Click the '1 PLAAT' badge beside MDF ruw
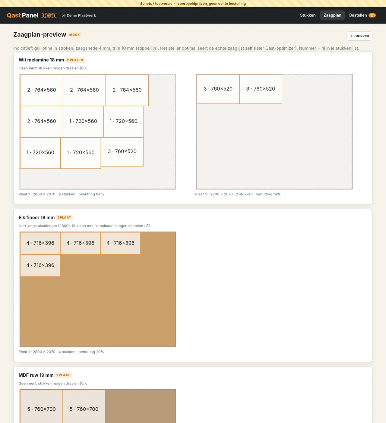The width and height of the screenshot is (386, 423). click(x=63, y=375)
